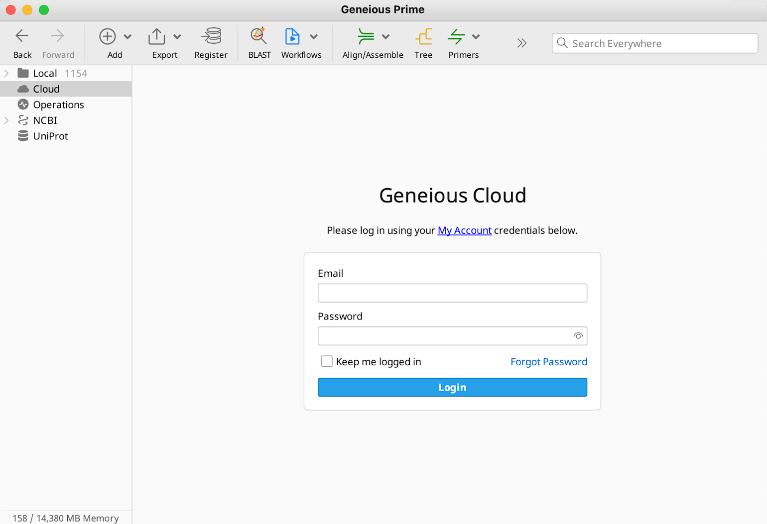Expand the Local folder tree
Viewport: 767px width, 524px height.
6,73
